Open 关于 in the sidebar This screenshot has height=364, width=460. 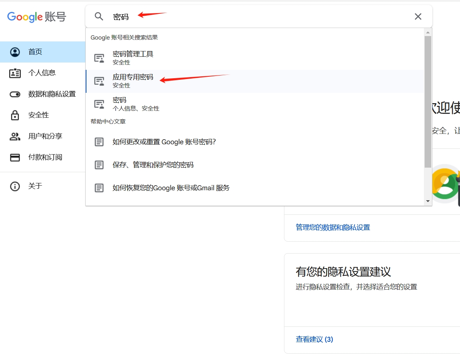tap(43, 186)
